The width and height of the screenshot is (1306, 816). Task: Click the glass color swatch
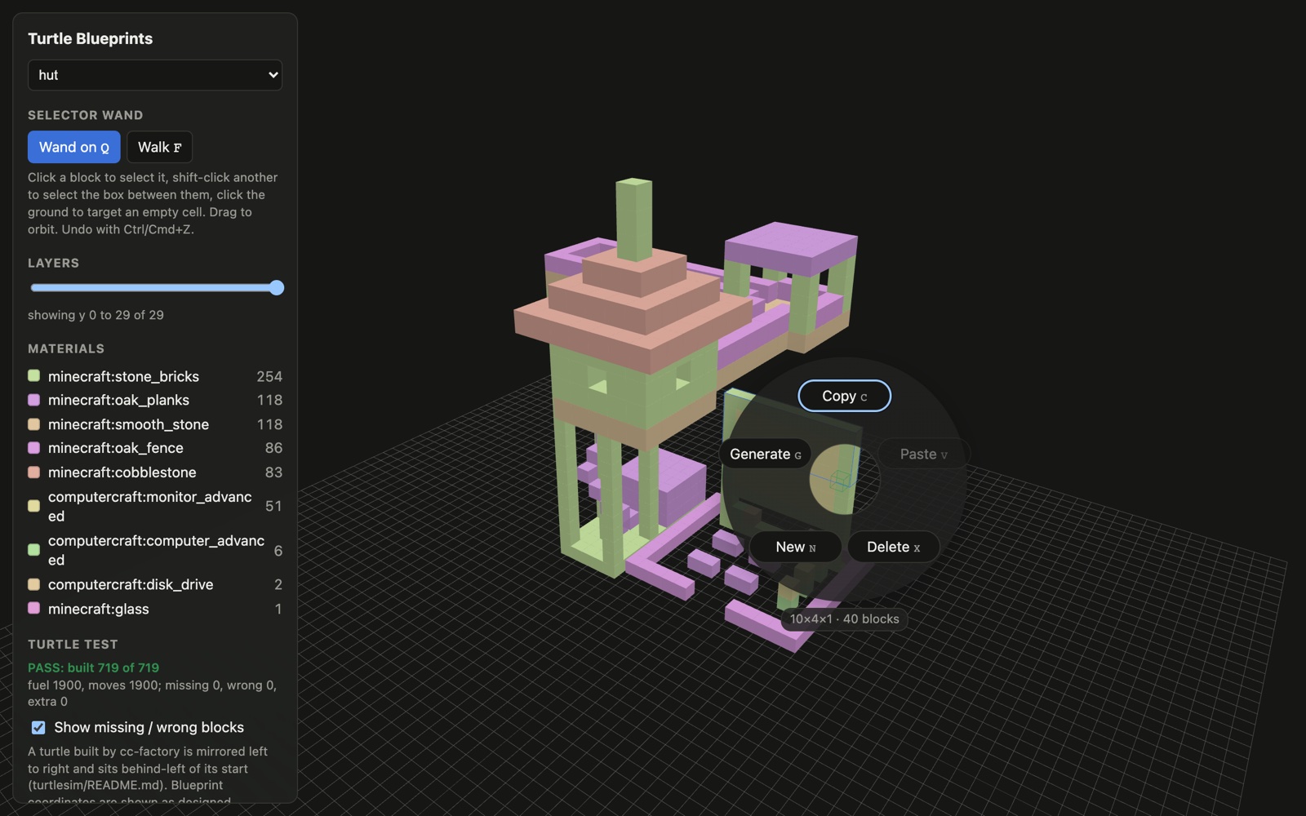click(33, 608)
